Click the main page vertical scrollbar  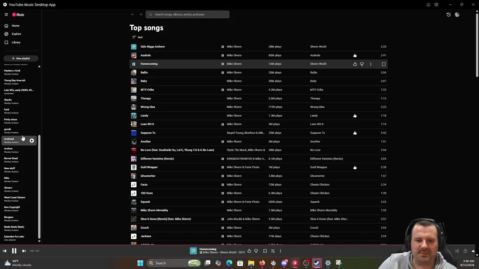tap(477, 45)
